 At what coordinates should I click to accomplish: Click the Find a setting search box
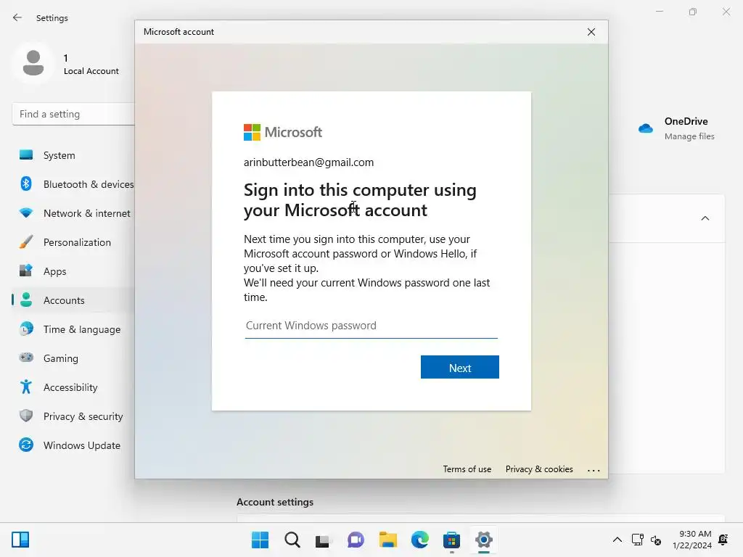[73, 114]
